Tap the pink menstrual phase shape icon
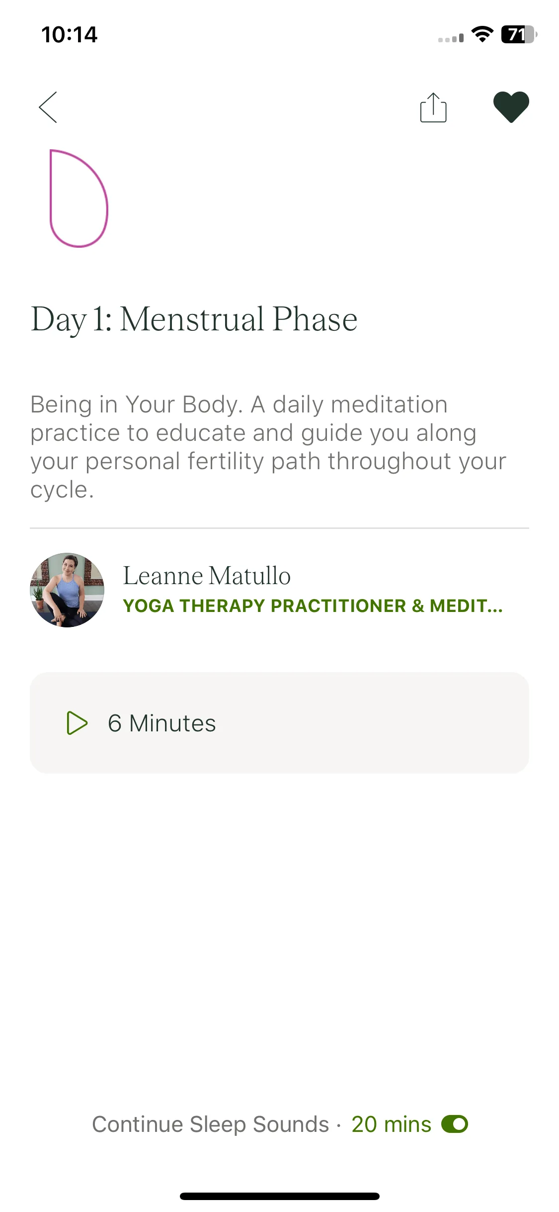559x1212 pixels. (x=79, y=198)
